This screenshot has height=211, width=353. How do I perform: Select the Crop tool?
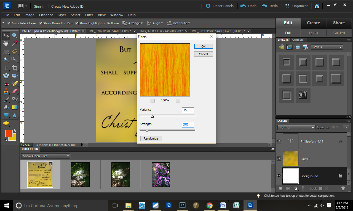(x=15, y=68)
